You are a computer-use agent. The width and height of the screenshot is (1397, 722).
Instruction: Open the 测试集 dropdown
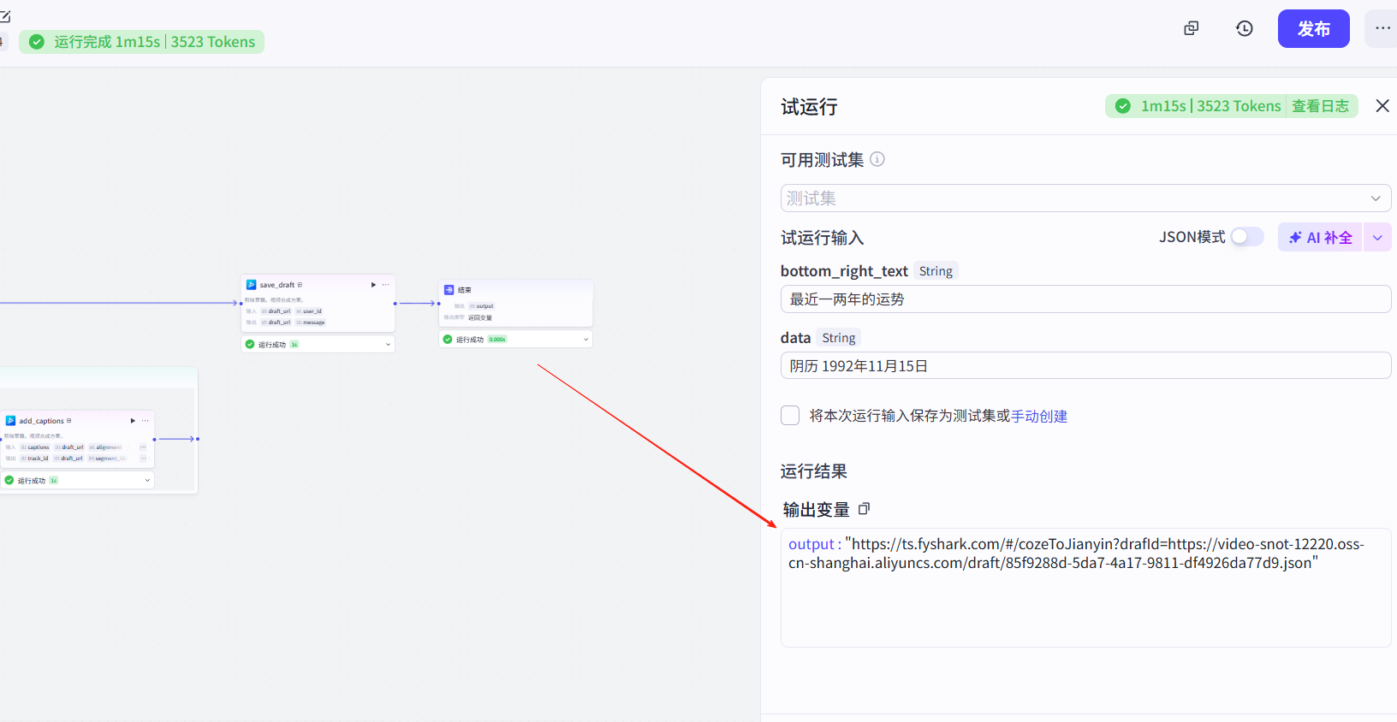tap(1085, 198)
